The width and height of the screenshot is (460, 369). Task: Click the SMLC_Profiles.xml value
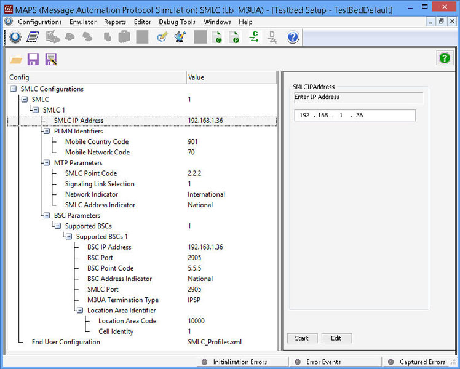click(215, 342)
